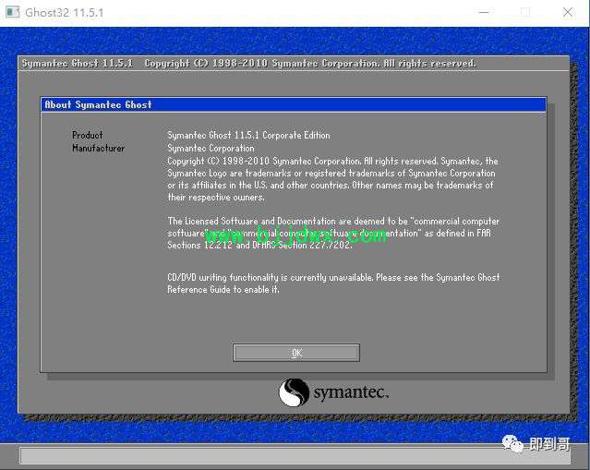Click the Ghost32 window icon in title bar
590x470 pixels.
12,12
